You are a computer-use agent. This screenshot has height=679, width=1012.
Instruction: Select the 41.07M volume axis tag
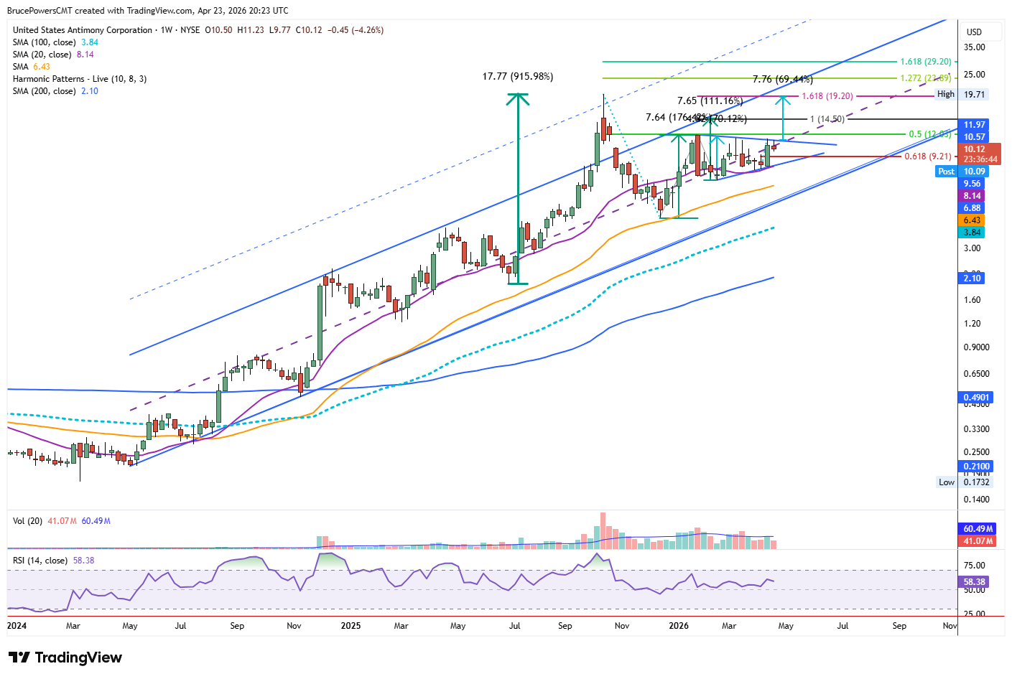coord(978,541)
